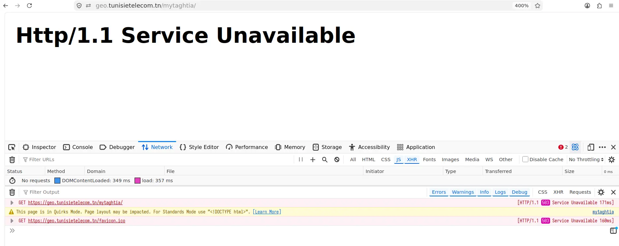Sort requests by the Status column
The height and width of the screenshot is (246, 619).
[x=25, y=171]
